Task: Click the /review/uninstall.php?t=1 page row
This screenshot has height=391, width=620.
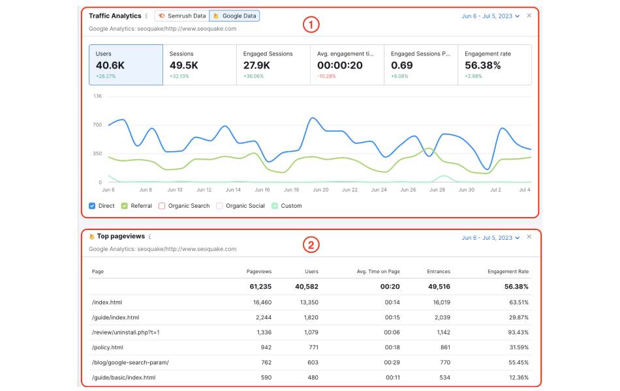Action: (x=311, y=332)
